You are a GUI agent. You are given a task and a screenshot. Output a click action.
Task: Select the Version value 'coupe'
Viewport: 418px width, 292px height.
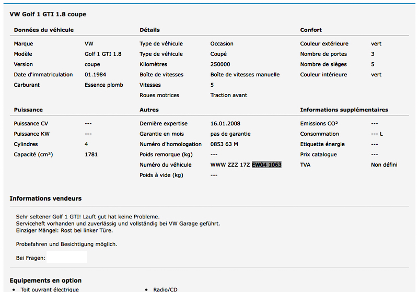coord(92,64)
